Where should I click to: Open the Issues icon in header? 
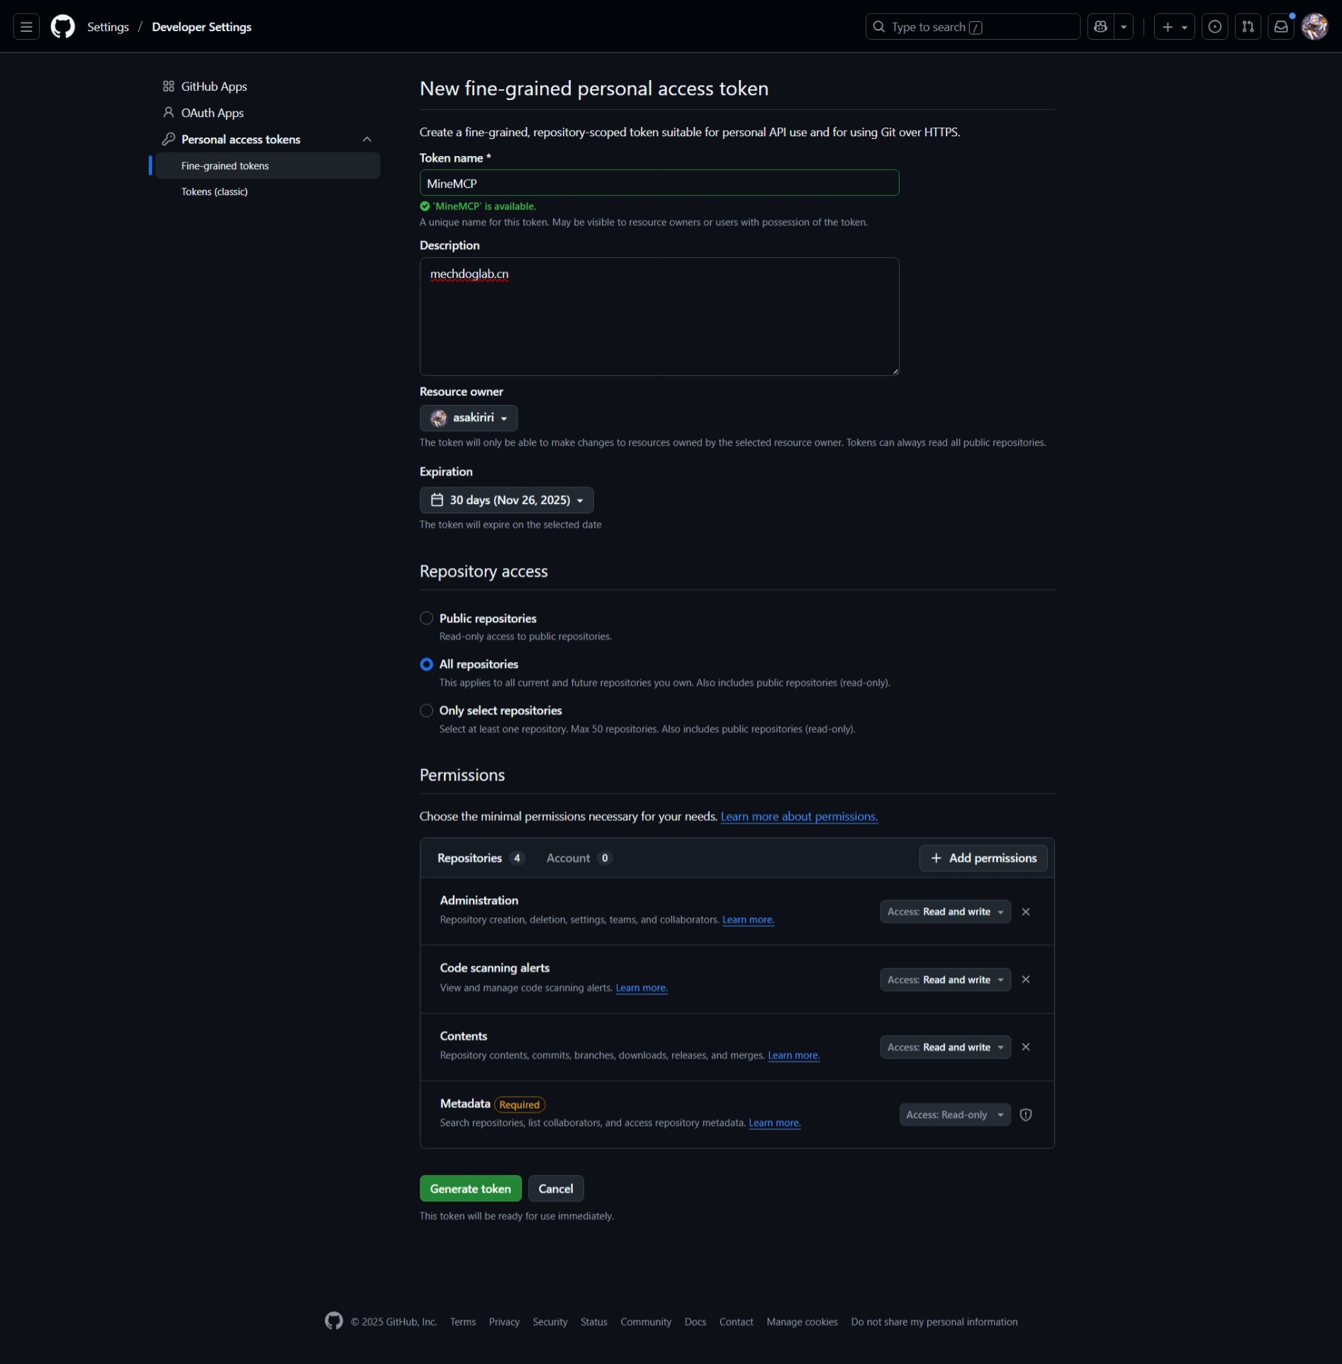tap(1214, 27)
